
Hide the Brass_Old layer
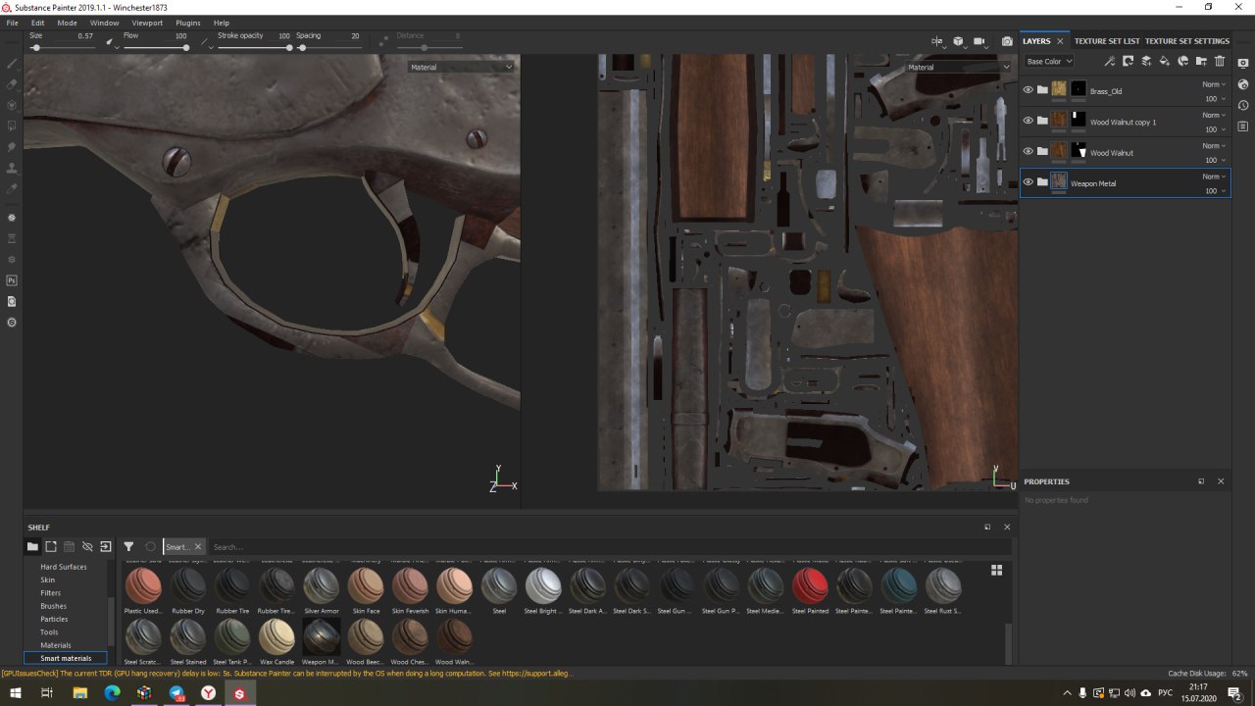click(1028, 90)
